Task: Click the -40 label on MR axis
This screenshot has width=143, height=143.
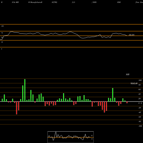Action: point(140,112)
